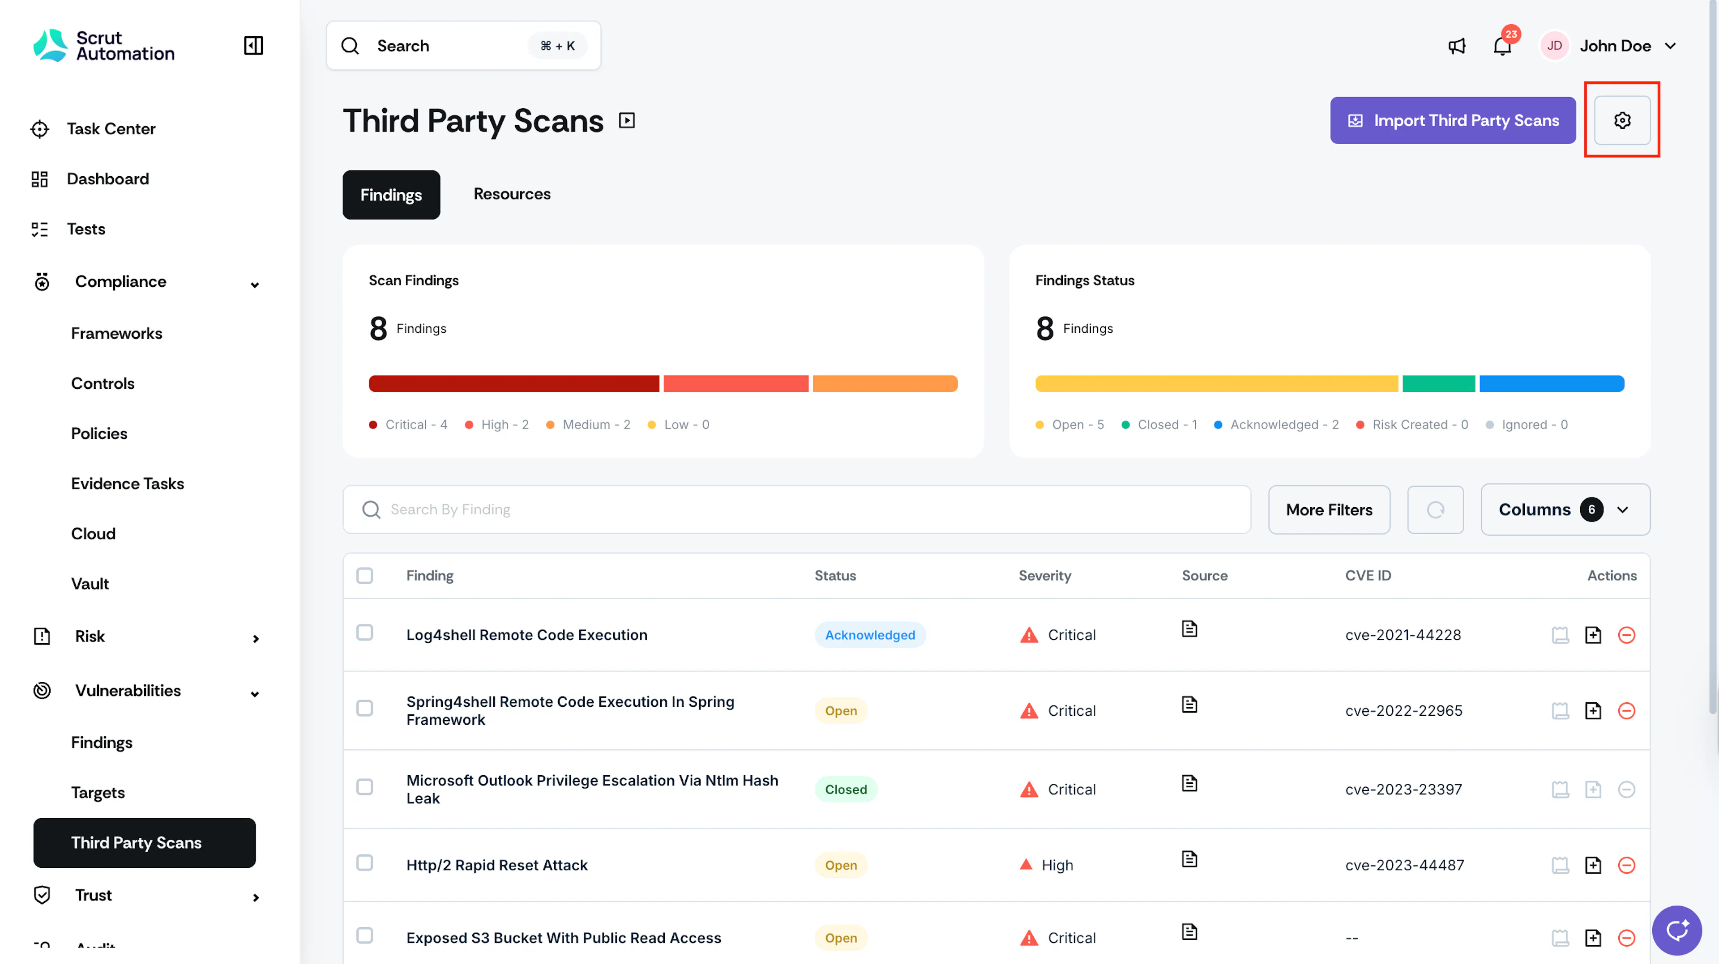Collapse the sidebar with the panel icon
This screenshot has width=1719, height=964.
click(x=253, y=45)
